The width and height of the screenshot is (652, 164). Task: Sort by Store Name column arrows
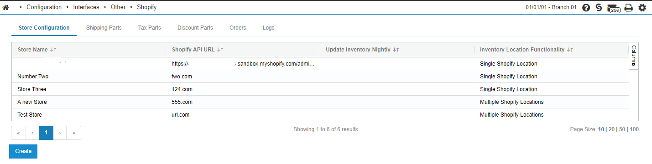[x=53, y=50]
